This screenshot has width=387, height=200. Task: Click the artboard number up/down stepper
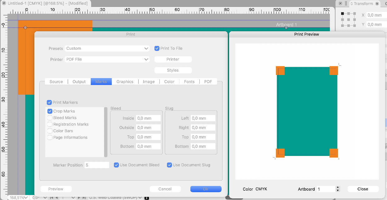click(337, 189)
